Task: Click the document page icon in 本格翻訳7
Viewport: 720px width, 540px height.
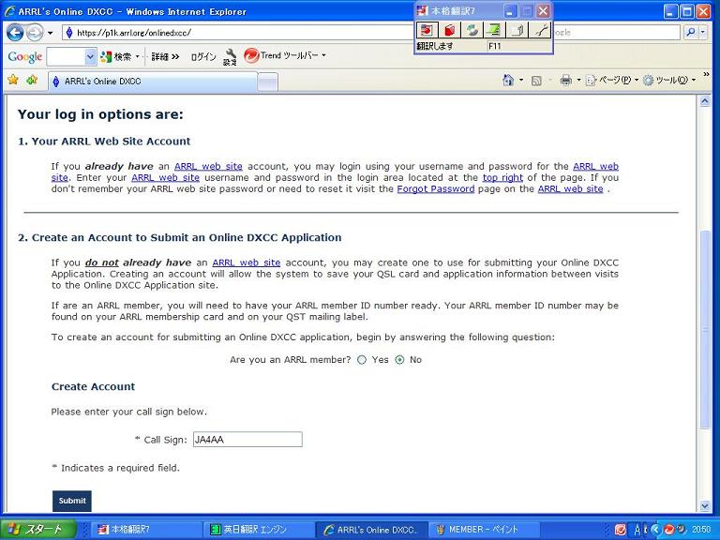Action: point(517,30)
